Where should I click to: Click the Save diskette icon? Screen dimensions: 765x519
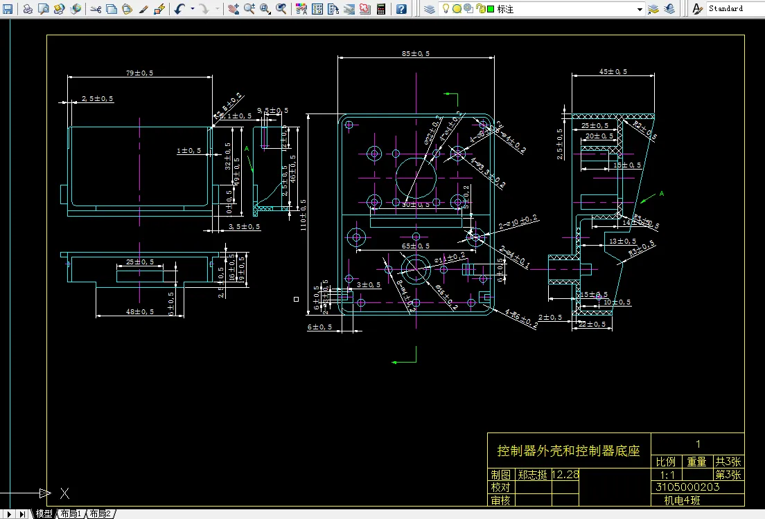pyautogui.click(x=8, y=9)
